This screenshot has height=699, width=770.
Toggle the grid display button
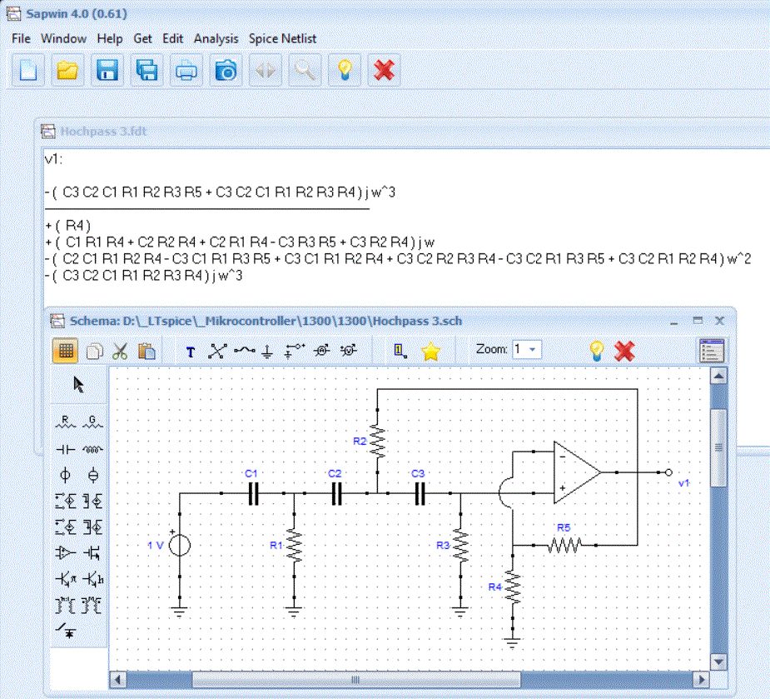(x=67, y=351)
